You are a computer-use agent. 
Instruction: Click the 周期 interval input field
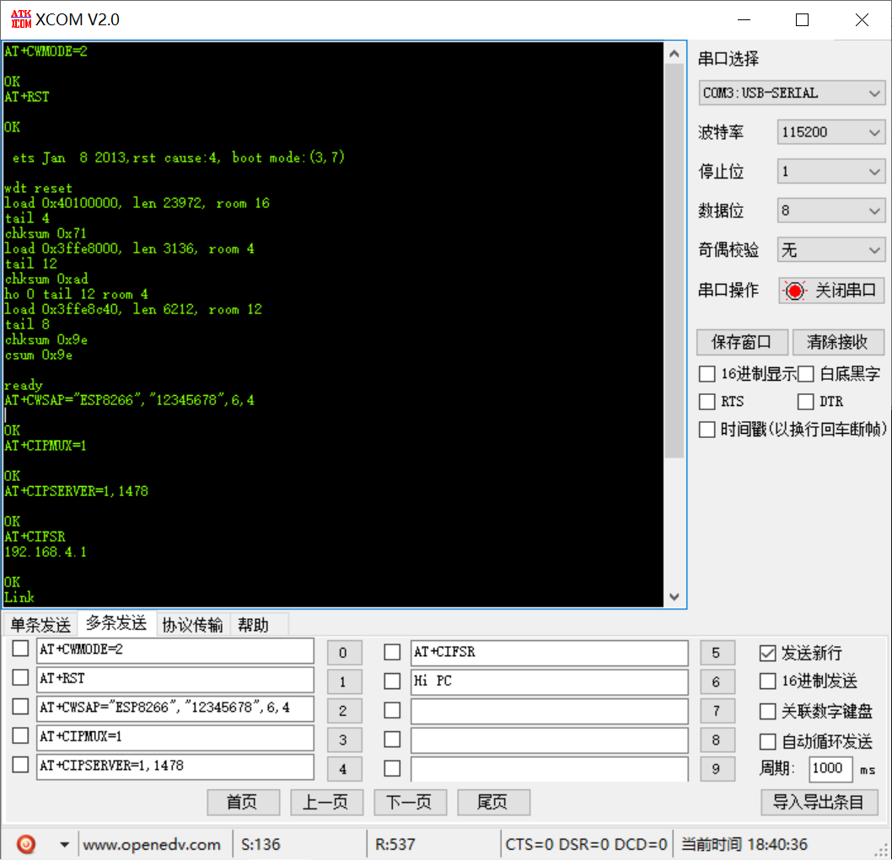830,769
